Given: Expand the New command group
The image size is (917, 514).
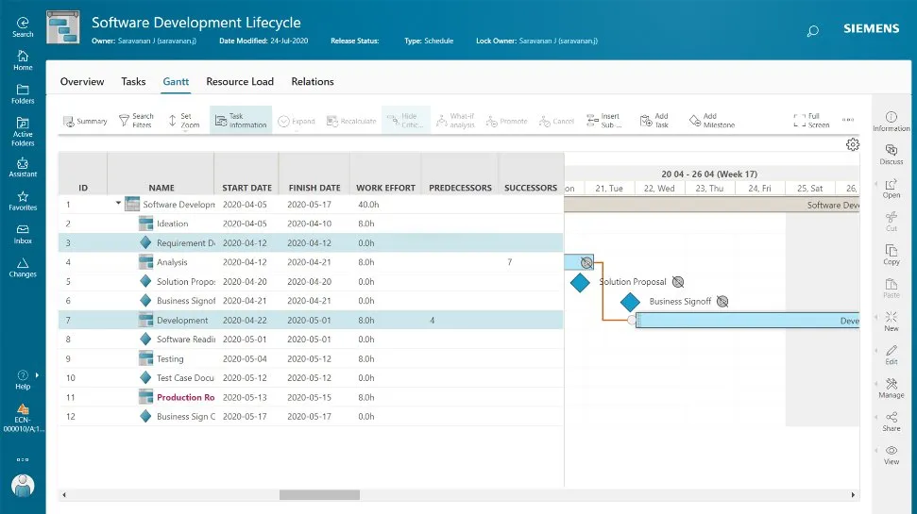Looking at the screenshot, I should point(876,317).
